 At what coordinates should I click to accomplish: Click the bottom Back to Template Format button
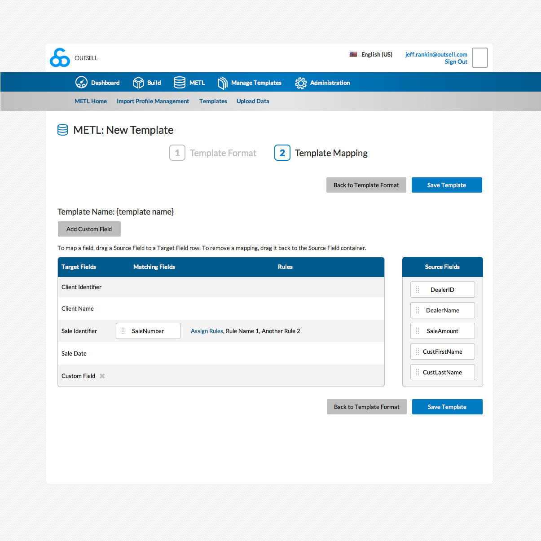[x=366, y=407]
